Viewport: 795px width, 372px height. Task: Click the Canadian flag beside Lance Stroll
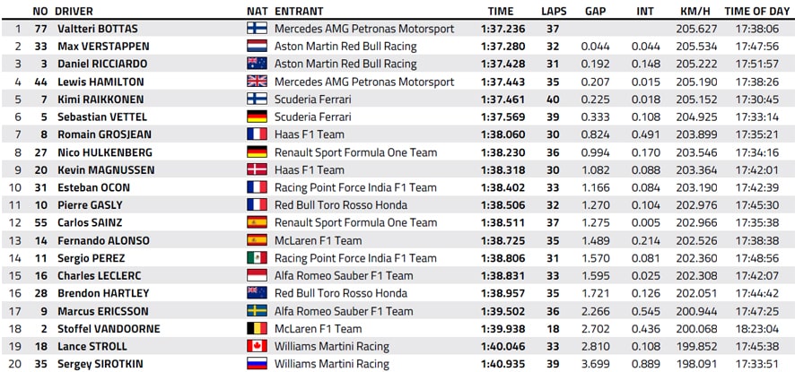(x=257, y=346)
